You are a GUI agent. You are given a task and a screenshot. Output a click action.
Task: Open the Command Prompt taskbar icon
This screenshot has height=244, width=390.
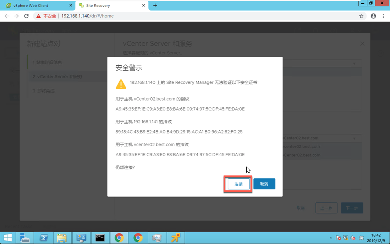100,238
